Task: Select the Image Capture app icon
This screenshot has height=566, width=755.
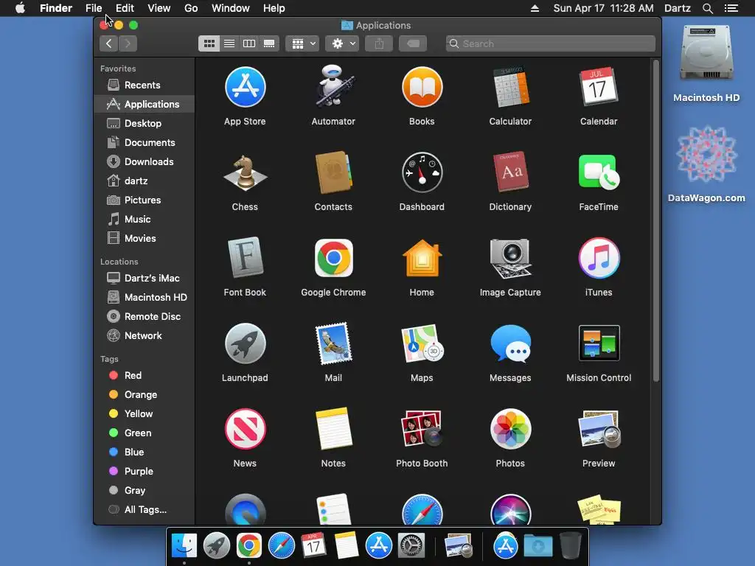Action: (510, 258)
